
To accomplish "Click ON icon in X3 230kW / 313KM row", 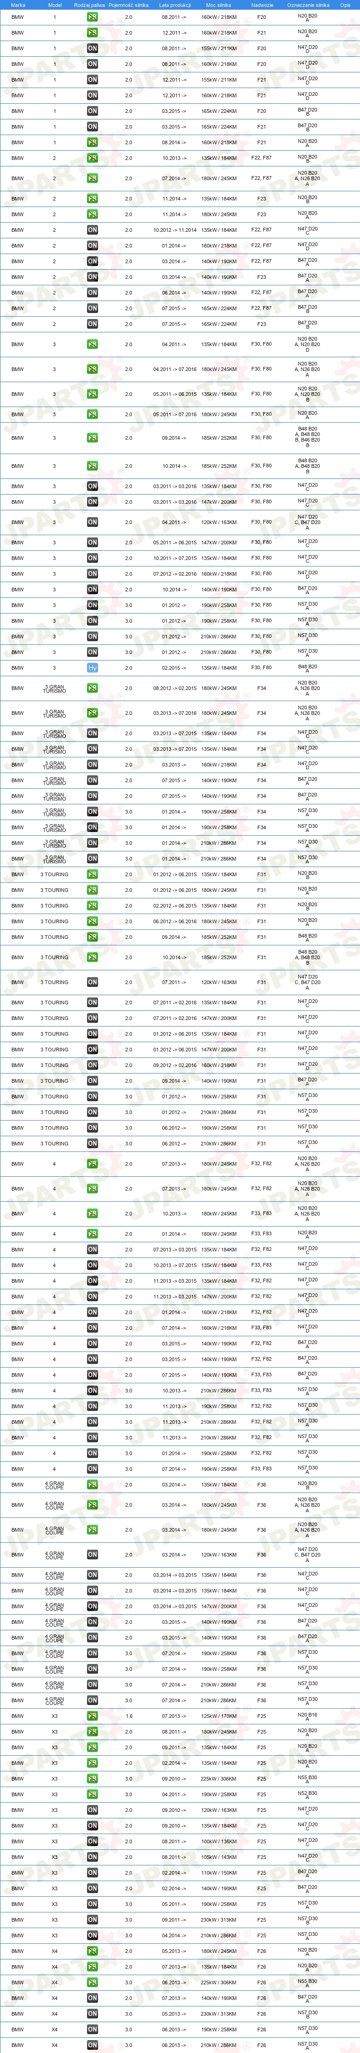I will [x=93, y=1920].
